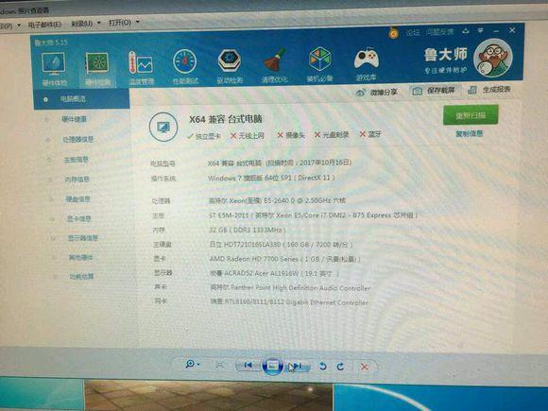Click the 生成报表 button

[489, 90]
